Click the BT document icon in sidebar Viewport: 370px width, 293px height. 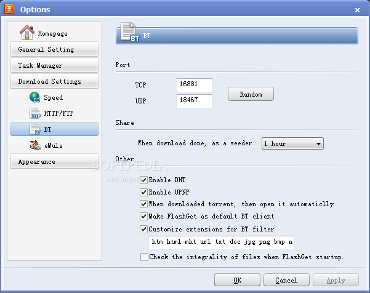coord(35,129)
